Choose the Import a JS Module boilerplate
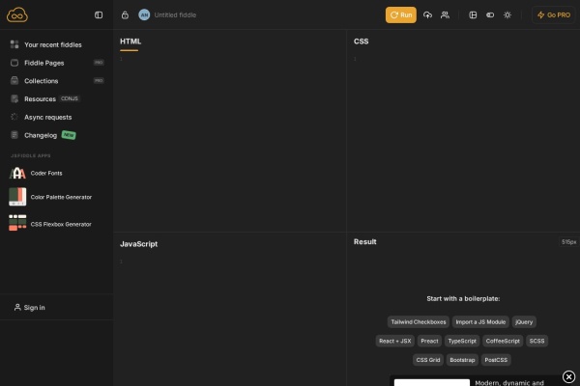580x386 pixels. click(x=480, y=321)
